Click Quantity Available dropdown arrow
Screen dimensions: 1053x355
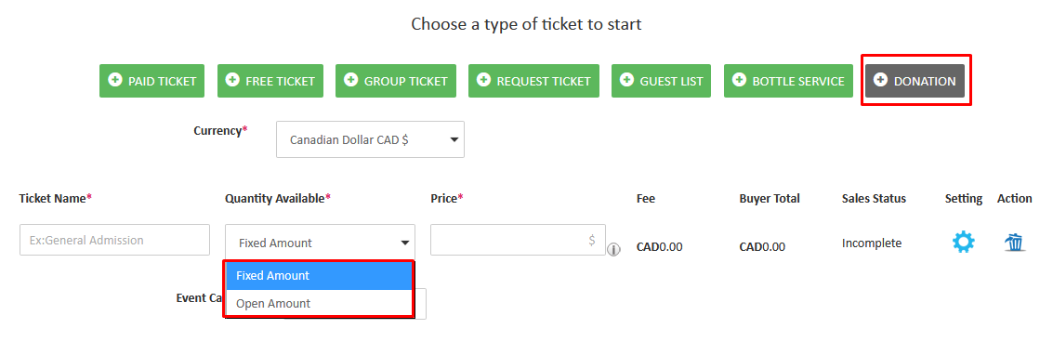[x=405, y=243]
